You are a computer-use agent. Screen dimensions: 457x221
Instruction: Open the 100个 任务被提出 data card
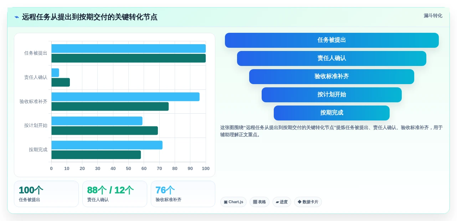tap(46, 194)
